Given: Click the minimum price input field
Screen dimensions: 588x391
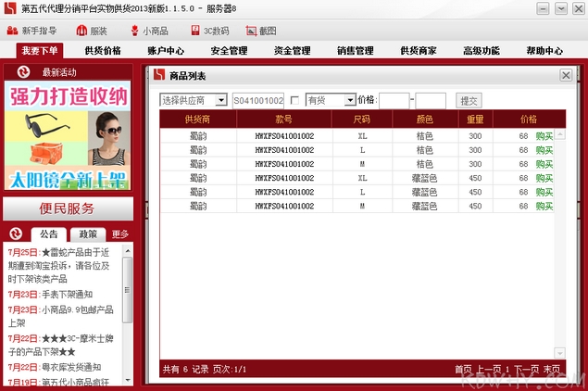Looking at the screenshot, I should click(x=394, y=100).
